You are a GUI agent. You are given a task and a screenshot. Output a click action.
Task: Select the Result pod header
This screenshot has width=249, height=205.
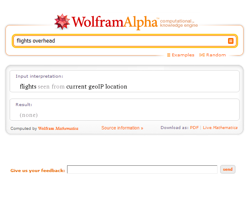23,104
